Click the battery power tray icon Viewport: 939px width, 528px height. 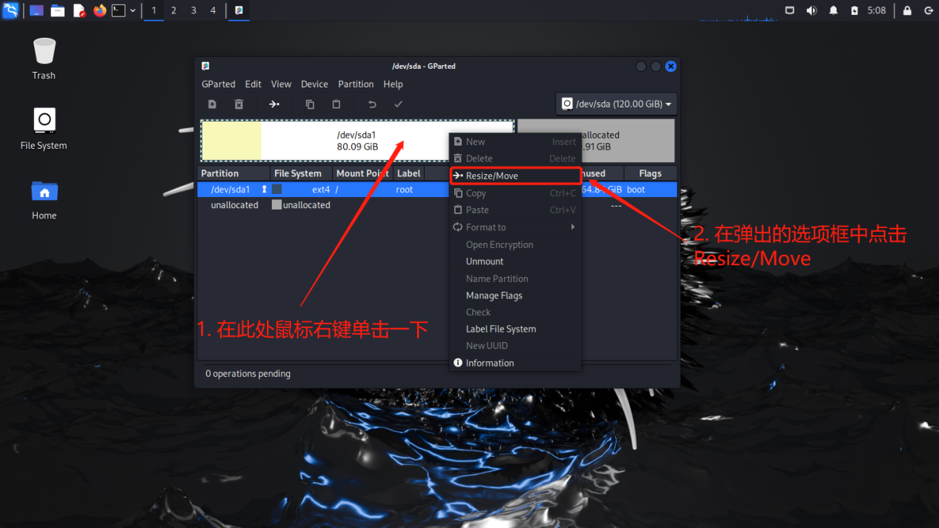[855, 10]
